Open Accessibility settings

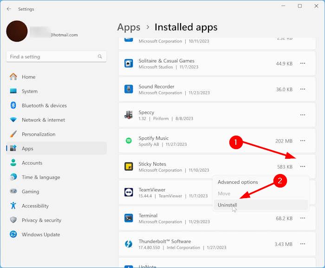click(x=56, y=206)
